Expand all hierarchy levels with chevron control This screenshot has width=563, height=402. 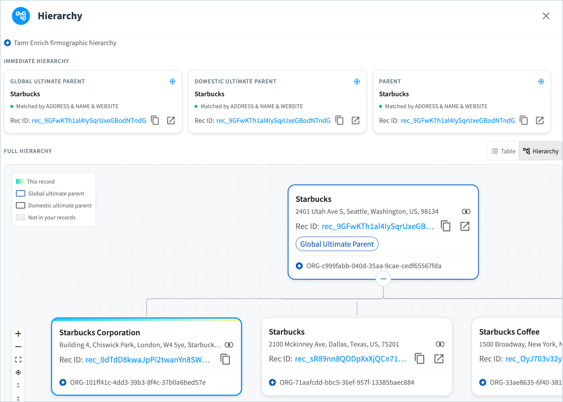pyautogui.click(x=18, y=385)
